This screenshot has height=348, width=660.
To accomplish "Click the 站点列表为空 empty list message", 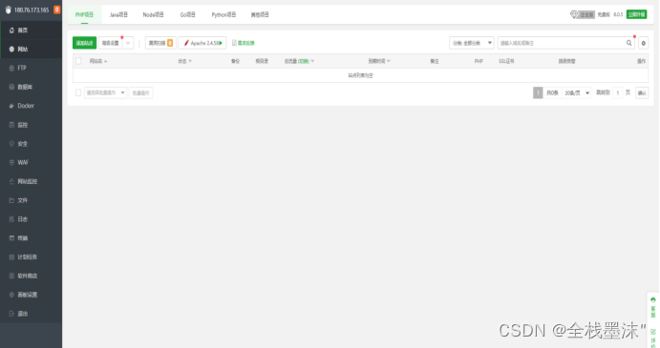I will (x=360, y=75).
